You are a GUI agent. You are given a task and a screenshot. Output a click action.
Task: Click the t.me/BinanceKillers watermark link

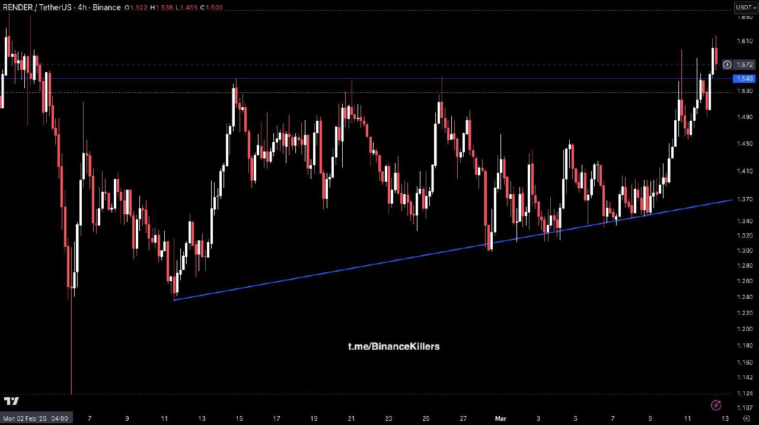click(x=394, y=346)
